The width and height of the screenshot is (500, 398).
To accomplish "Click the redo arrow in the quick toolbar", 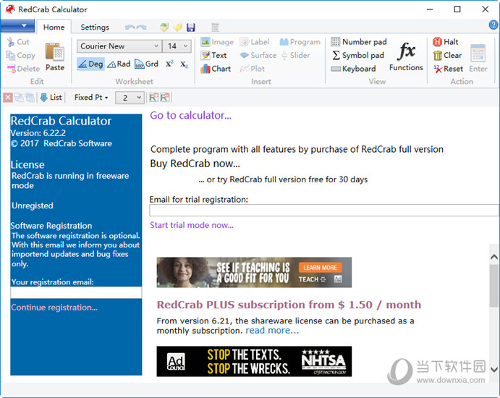I will [142, 27].
